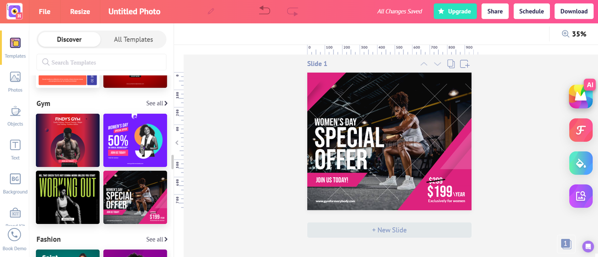This screenshot has height=257, width=598.
Task: Click the undo arrow icon
Action: point(264,10)
